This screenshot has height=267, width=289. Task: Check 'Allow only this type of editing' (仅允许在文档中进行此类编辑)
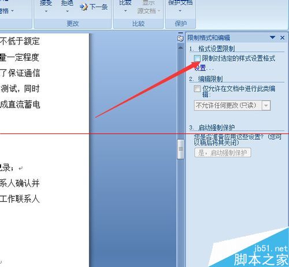click(x=197, y=89)
